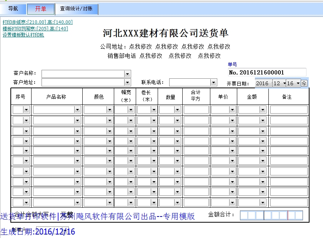The height and width of the screenshot is (238, 323).
Task: Click 备注 cell in the last table row
Action: pyautogui.click(x=289, y=203)
